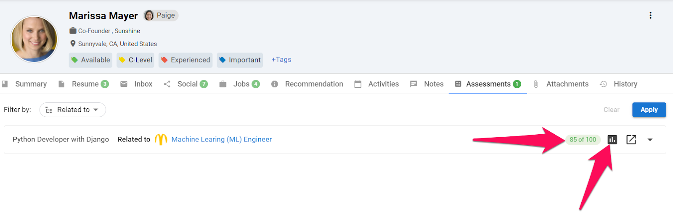Switch to the Resume tab
Viewport: 673px width, 222px height.
tap(83, 84)
